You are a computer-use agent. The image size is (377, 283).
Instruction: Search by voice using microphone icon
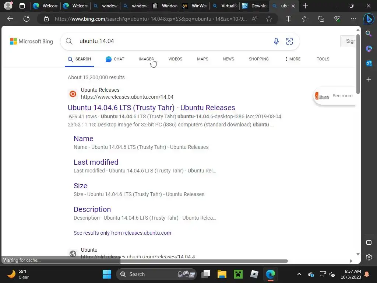pyautogui.click(x=276, y=41)
